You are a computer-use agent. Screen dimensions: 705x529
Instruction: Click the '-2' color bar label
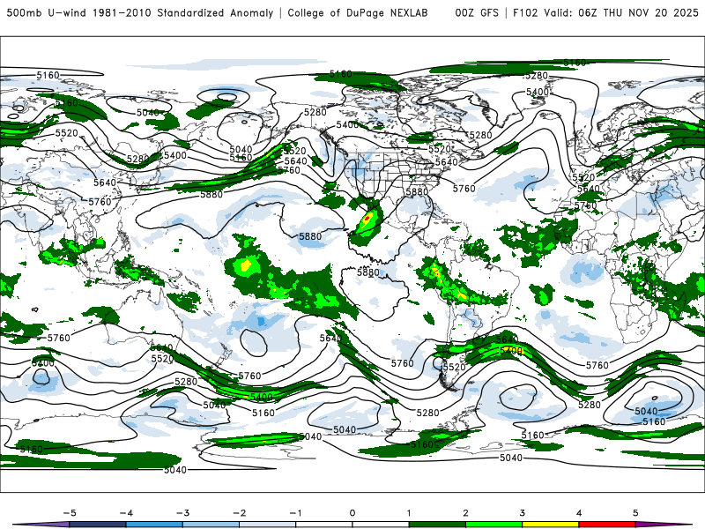[239, 513]
